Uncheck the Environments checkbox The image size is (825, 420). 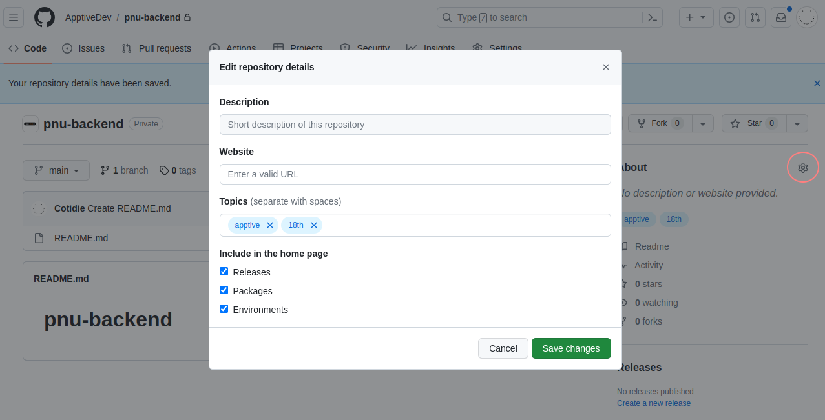tap(224, 309)
